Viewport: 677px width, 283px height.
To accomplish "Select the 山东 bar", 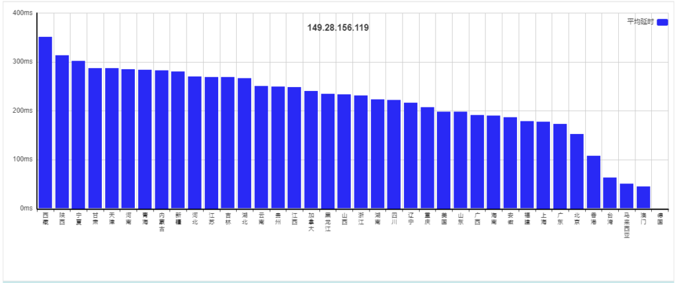I will point(460,160).
